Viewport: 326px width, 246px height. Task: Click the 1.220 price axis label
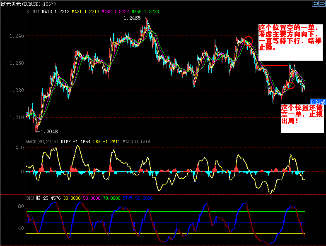point(17,90)
